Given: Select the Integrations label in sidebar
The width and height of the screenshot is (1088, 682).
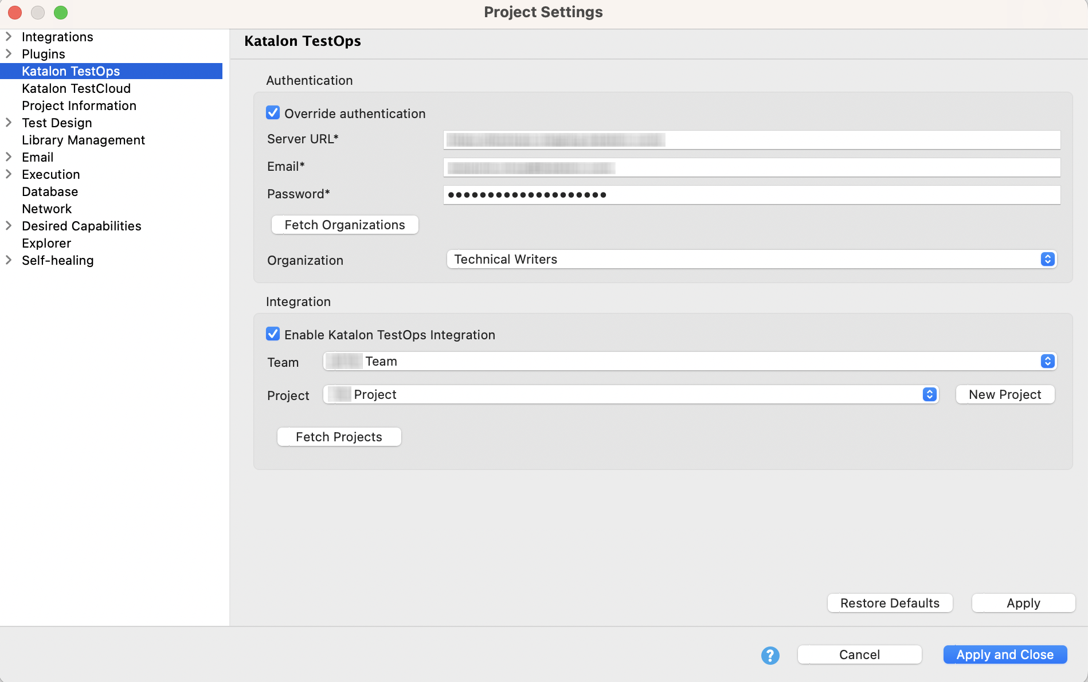Looking at the screenshot, I should click(x=57, y=37).
